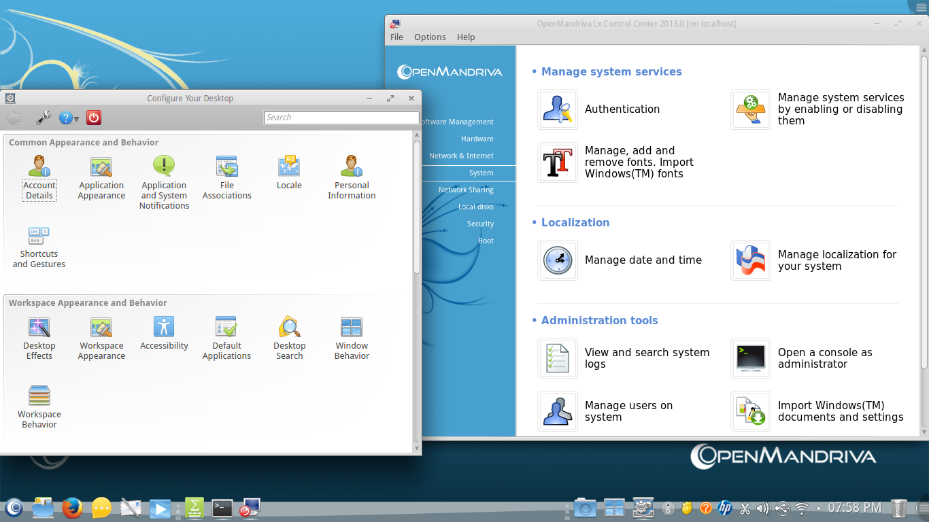This screenshot has width=929, height=522.
Task: Click the fonts management icon
Action: click(x=558, y=162)
